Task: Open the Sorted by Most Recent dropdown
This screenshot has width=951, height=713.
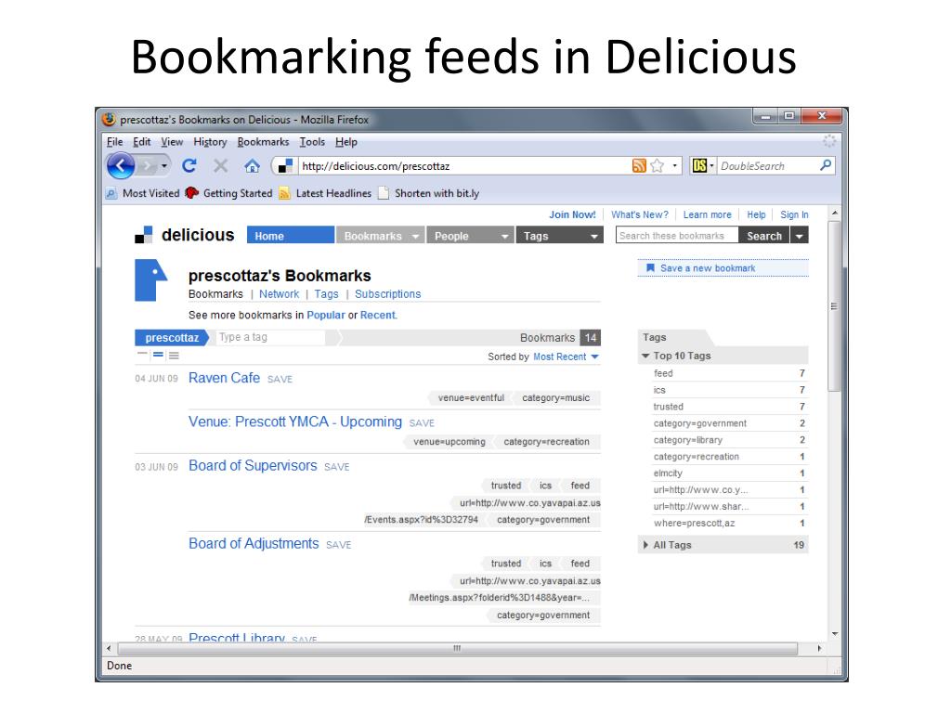Action: click(566, 356)
